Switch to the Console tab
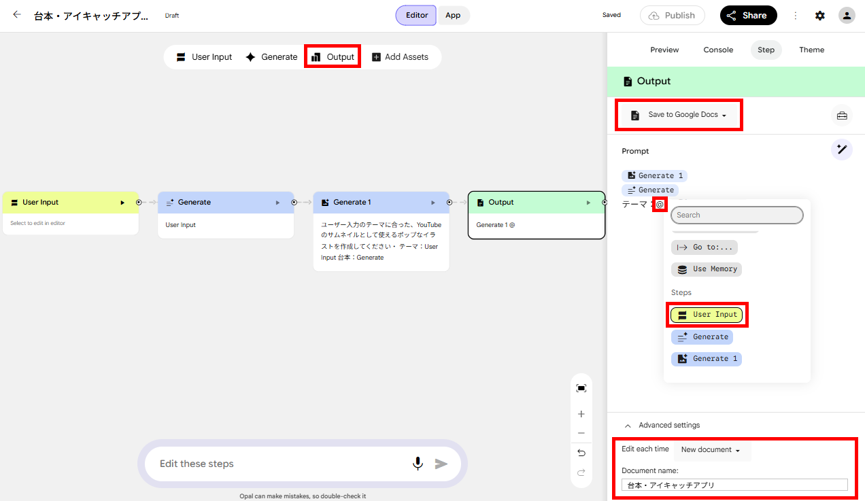 pos(718,50)
